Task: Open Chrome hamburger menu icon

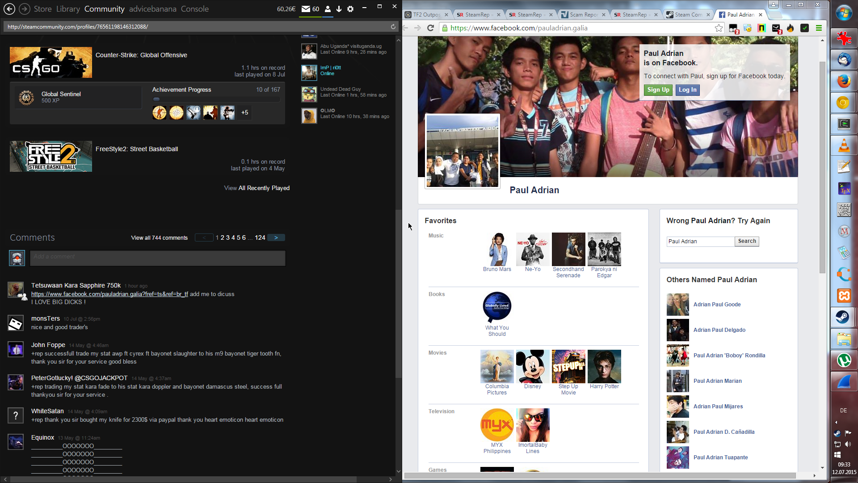Action: [x=819, y=28]
